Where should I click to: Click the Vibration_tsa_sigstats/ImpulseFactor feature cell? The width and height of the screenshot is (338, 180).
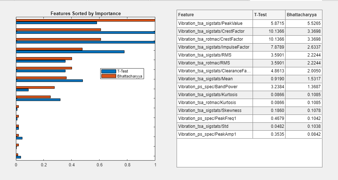point(215,47)
